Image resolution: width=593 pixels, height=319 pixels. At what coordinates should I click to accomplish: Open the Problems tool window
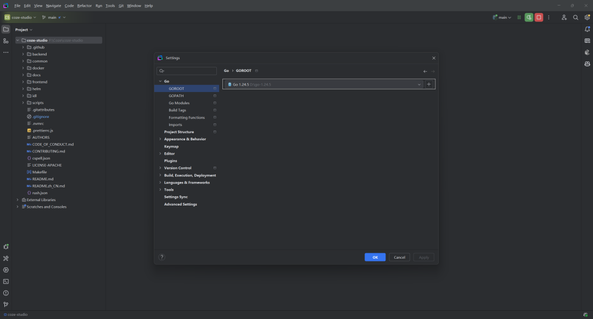pyautogui.click(x=5, y=293)
